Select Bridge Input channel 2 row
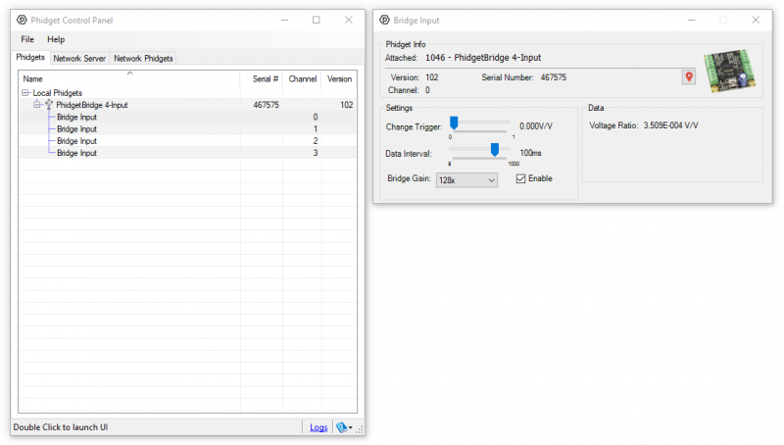Viewport: 784px width, 445px height. pyautogui.click(x=187, y=141)
